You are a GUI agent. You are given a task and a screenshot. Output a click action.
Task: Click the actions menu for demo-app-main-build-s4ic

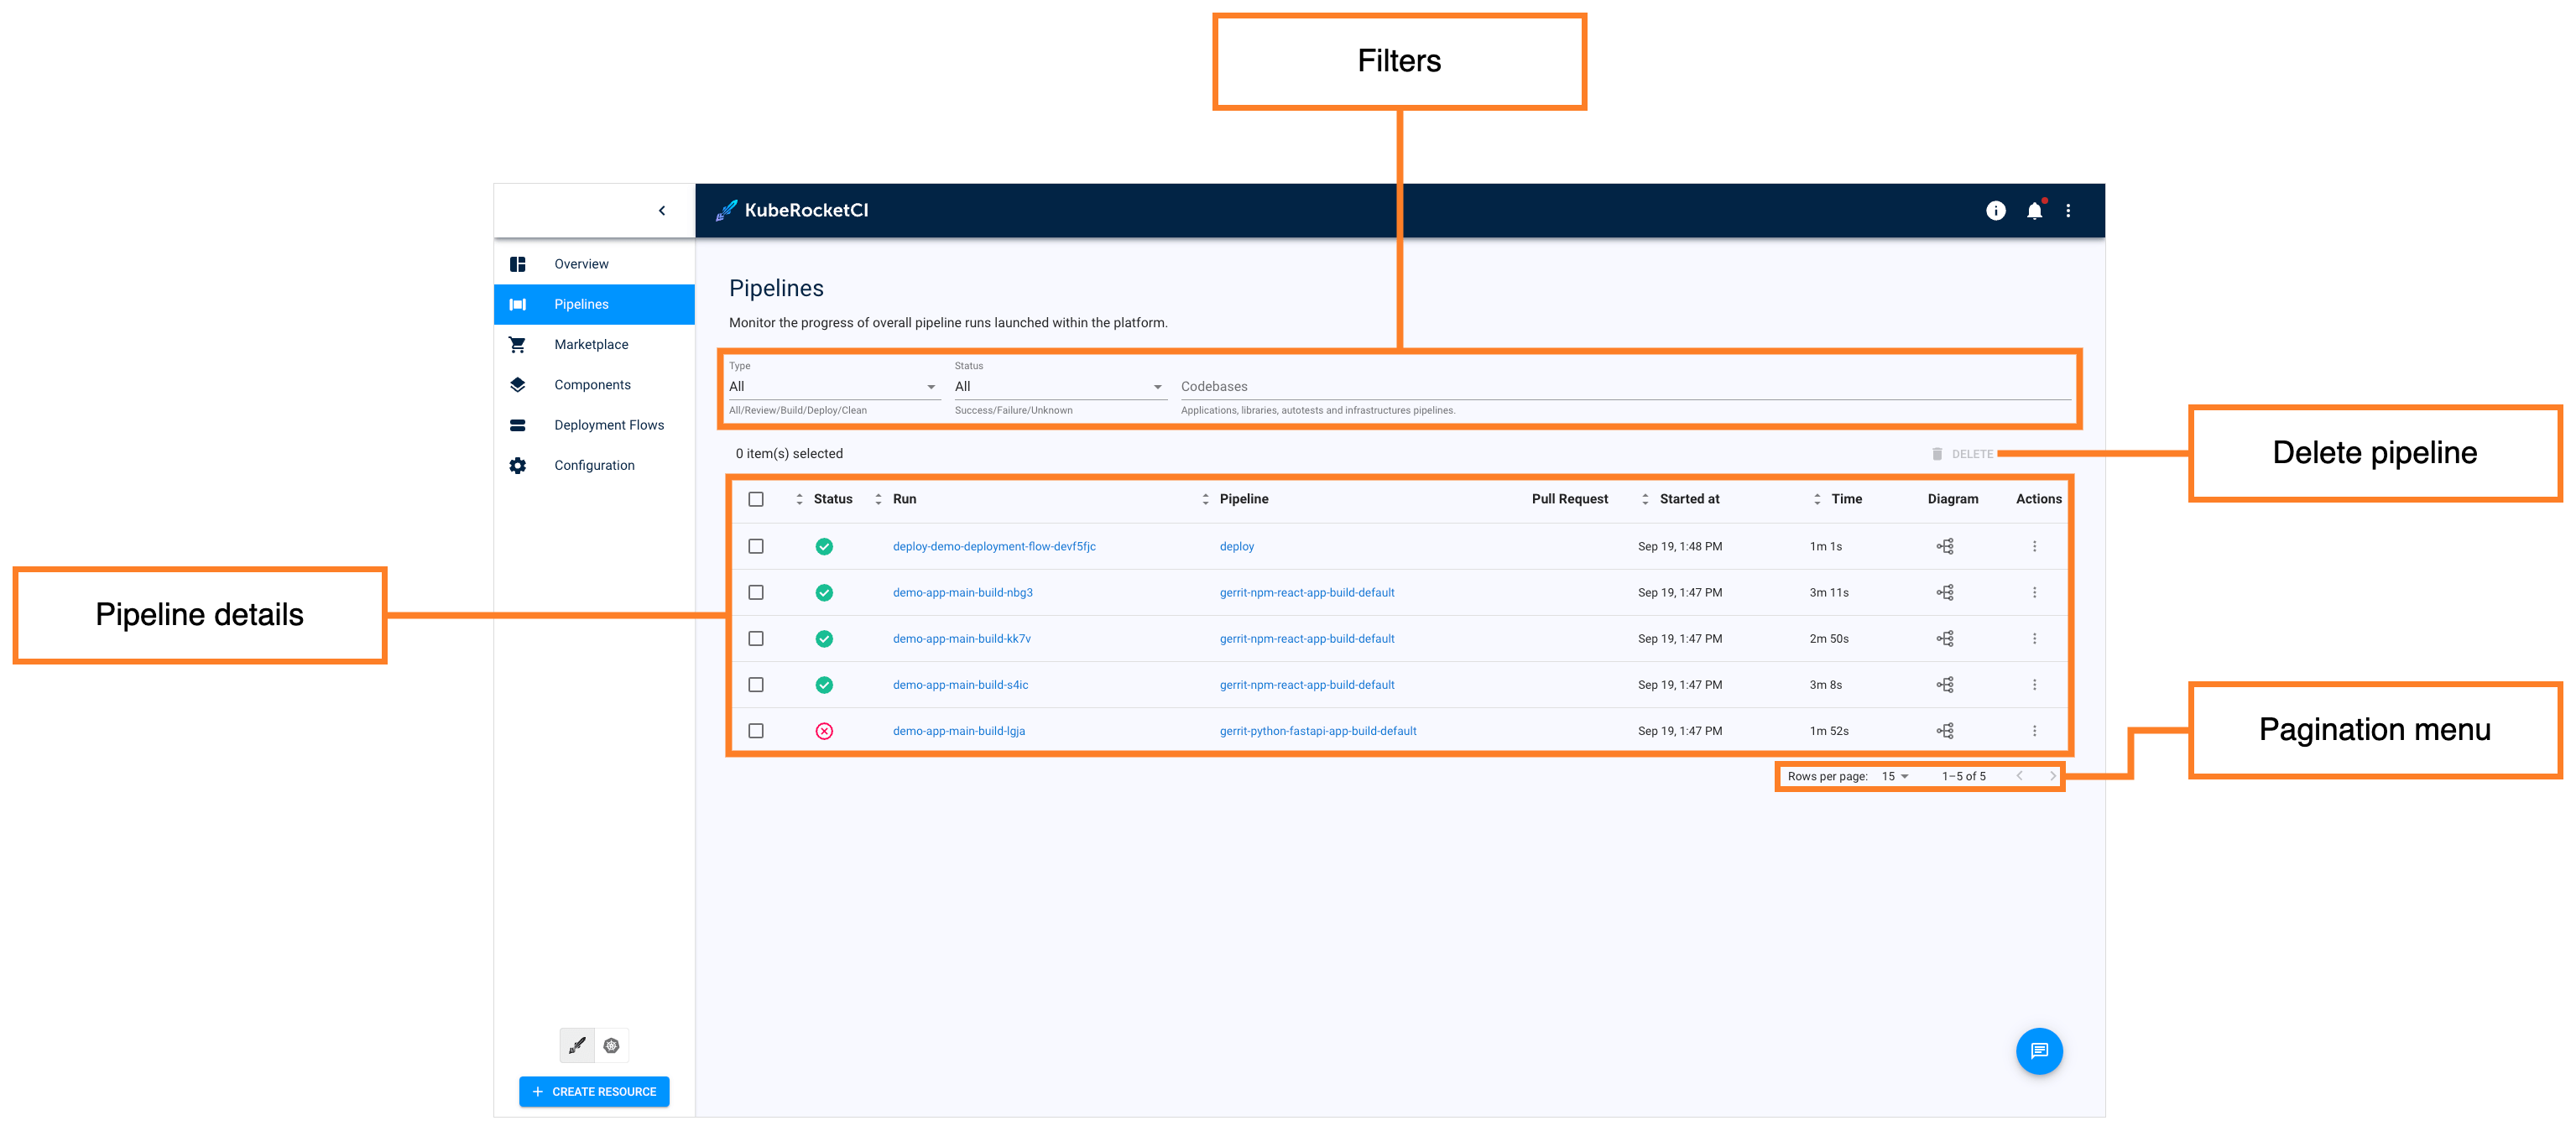tap(2034, 684)
